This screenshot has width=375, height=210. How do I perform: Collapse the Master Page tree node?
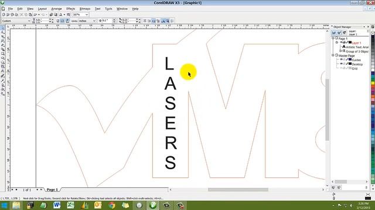click(333, 55)
